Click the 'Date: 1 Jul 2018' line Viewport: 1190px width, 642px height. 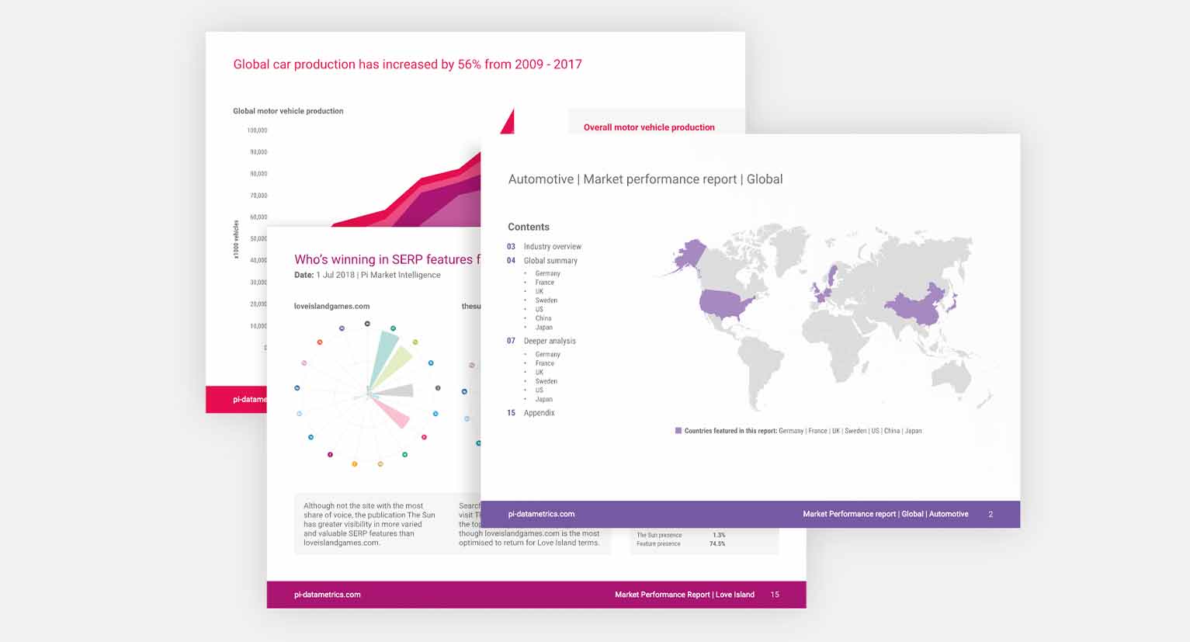tap(367, 275)
